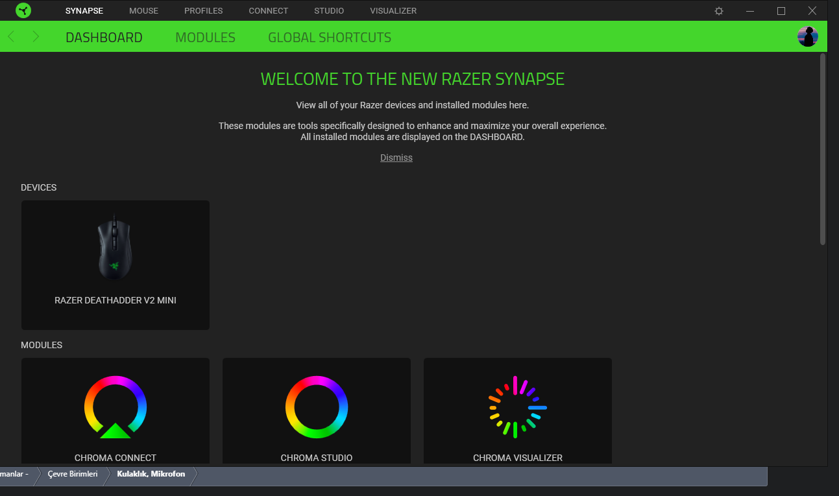Dismiss the welcome message

tap(396, 158)
